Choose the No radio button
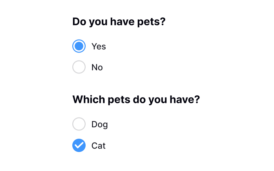The height and width of the screenshot is (171, 274). (79, 67)
